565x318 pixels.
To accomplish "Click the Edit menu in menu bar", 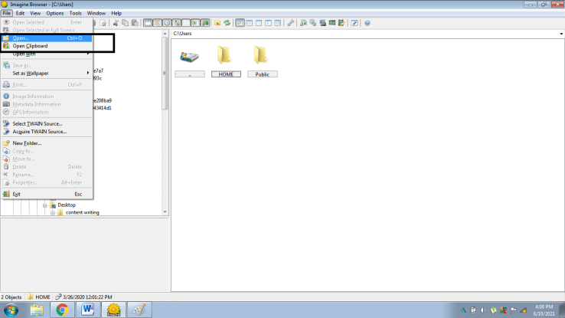I will [x=20, y=13].
